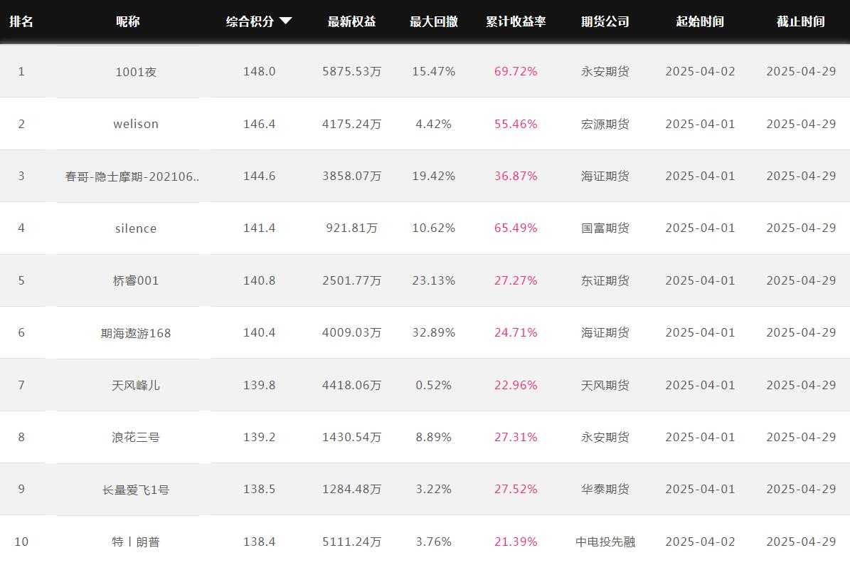The height and width of the screenshot is (565, 850).
Task: Select equity value 921.81万
Action: tap(352, 228)
